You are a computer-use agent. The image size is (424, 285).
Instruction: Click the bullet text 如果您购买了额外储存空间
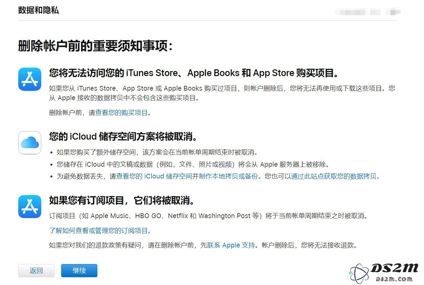pyautogui.click(x=158, y=152)
